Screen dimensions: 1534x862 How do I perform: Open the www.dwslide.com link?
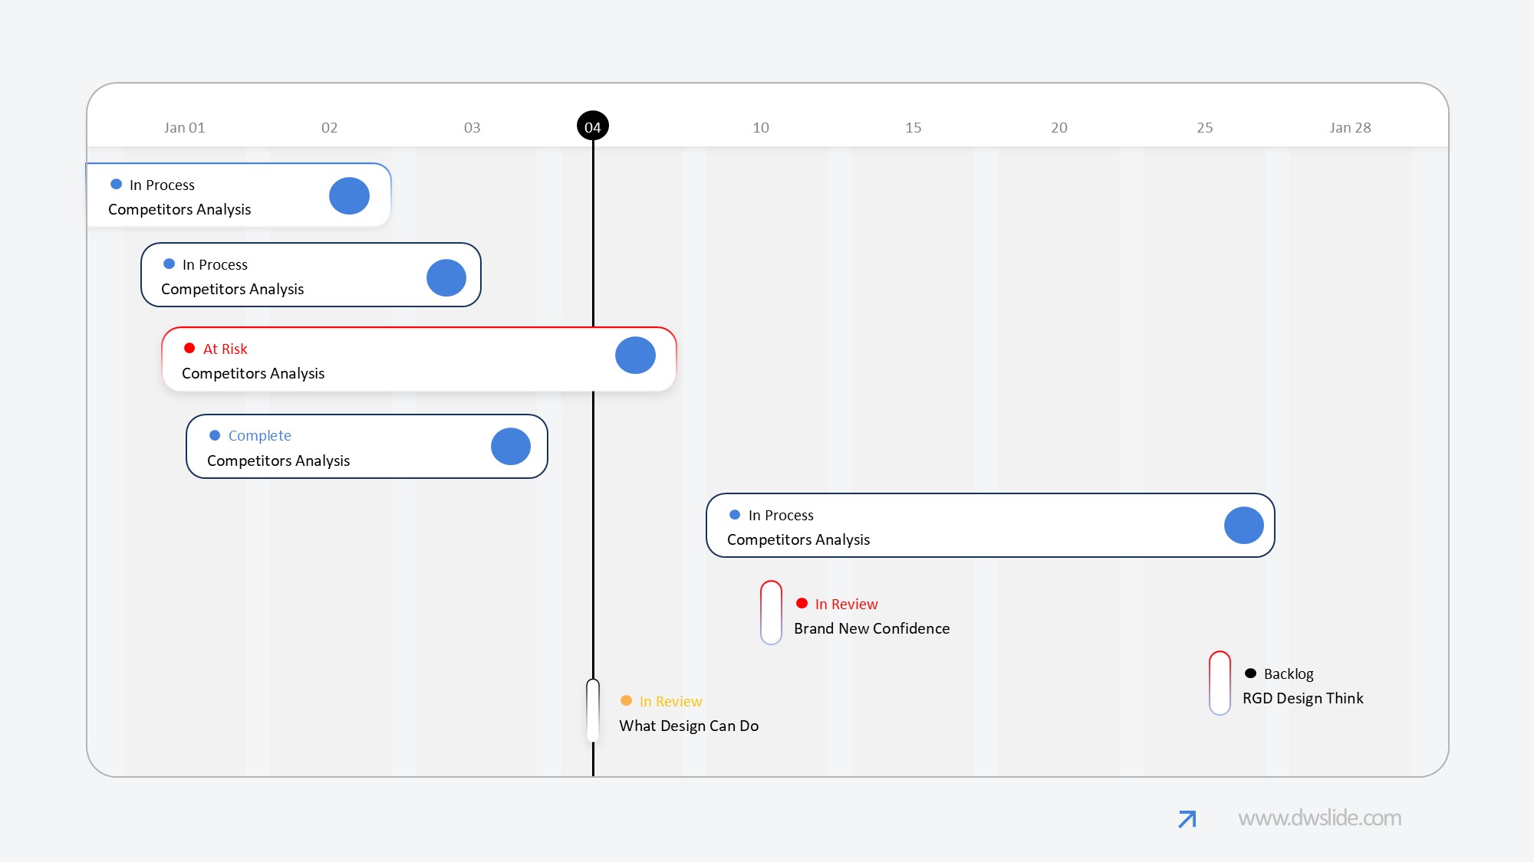click(x=1319, y=818)
